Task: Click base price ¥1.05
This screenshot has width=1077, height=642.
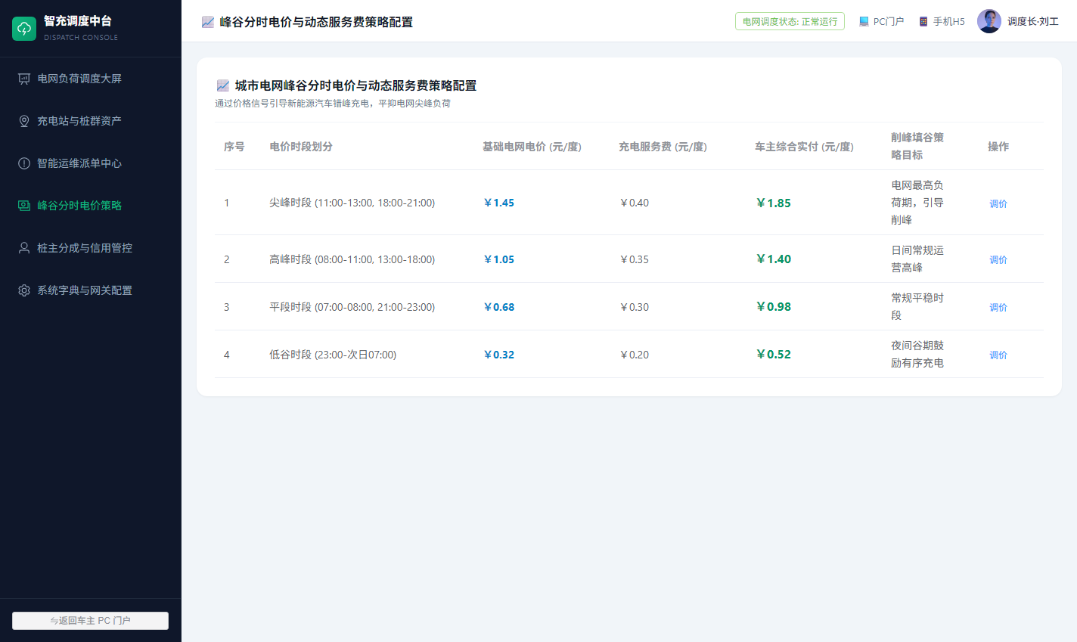Action: coord(498,259)
